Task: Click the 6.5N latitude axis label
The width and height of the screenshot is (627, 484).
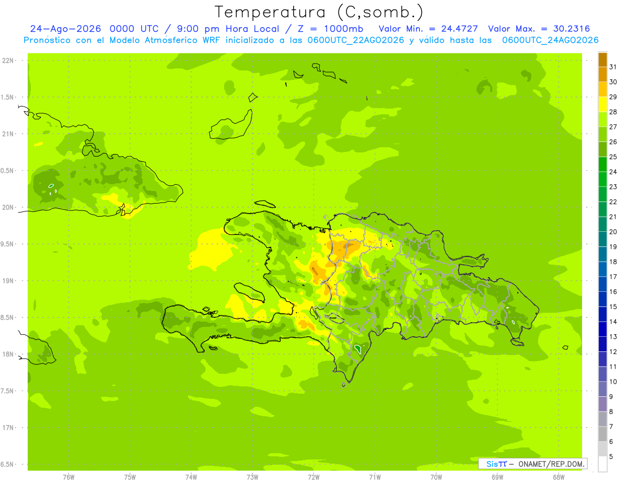Action: point(8,464)
